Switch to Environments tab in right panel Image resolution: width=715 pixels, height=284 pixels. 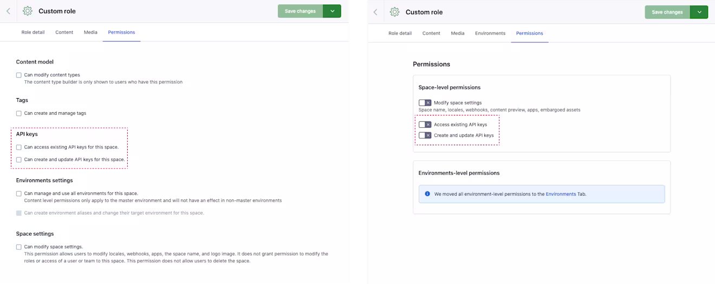[x=490, y=33]
